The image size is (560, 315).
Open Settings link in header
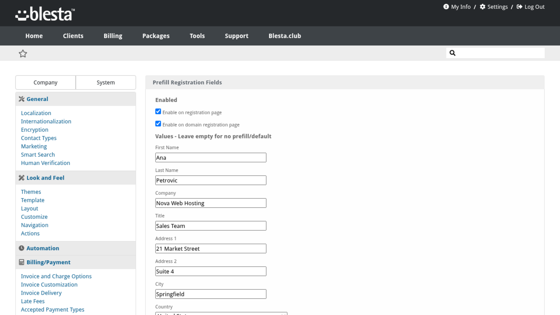(498, 7)
